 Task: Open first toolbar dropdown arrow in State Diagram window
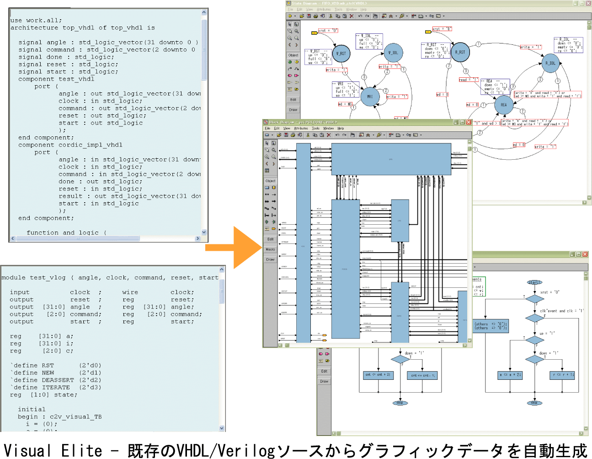click(x=295, y=16)
